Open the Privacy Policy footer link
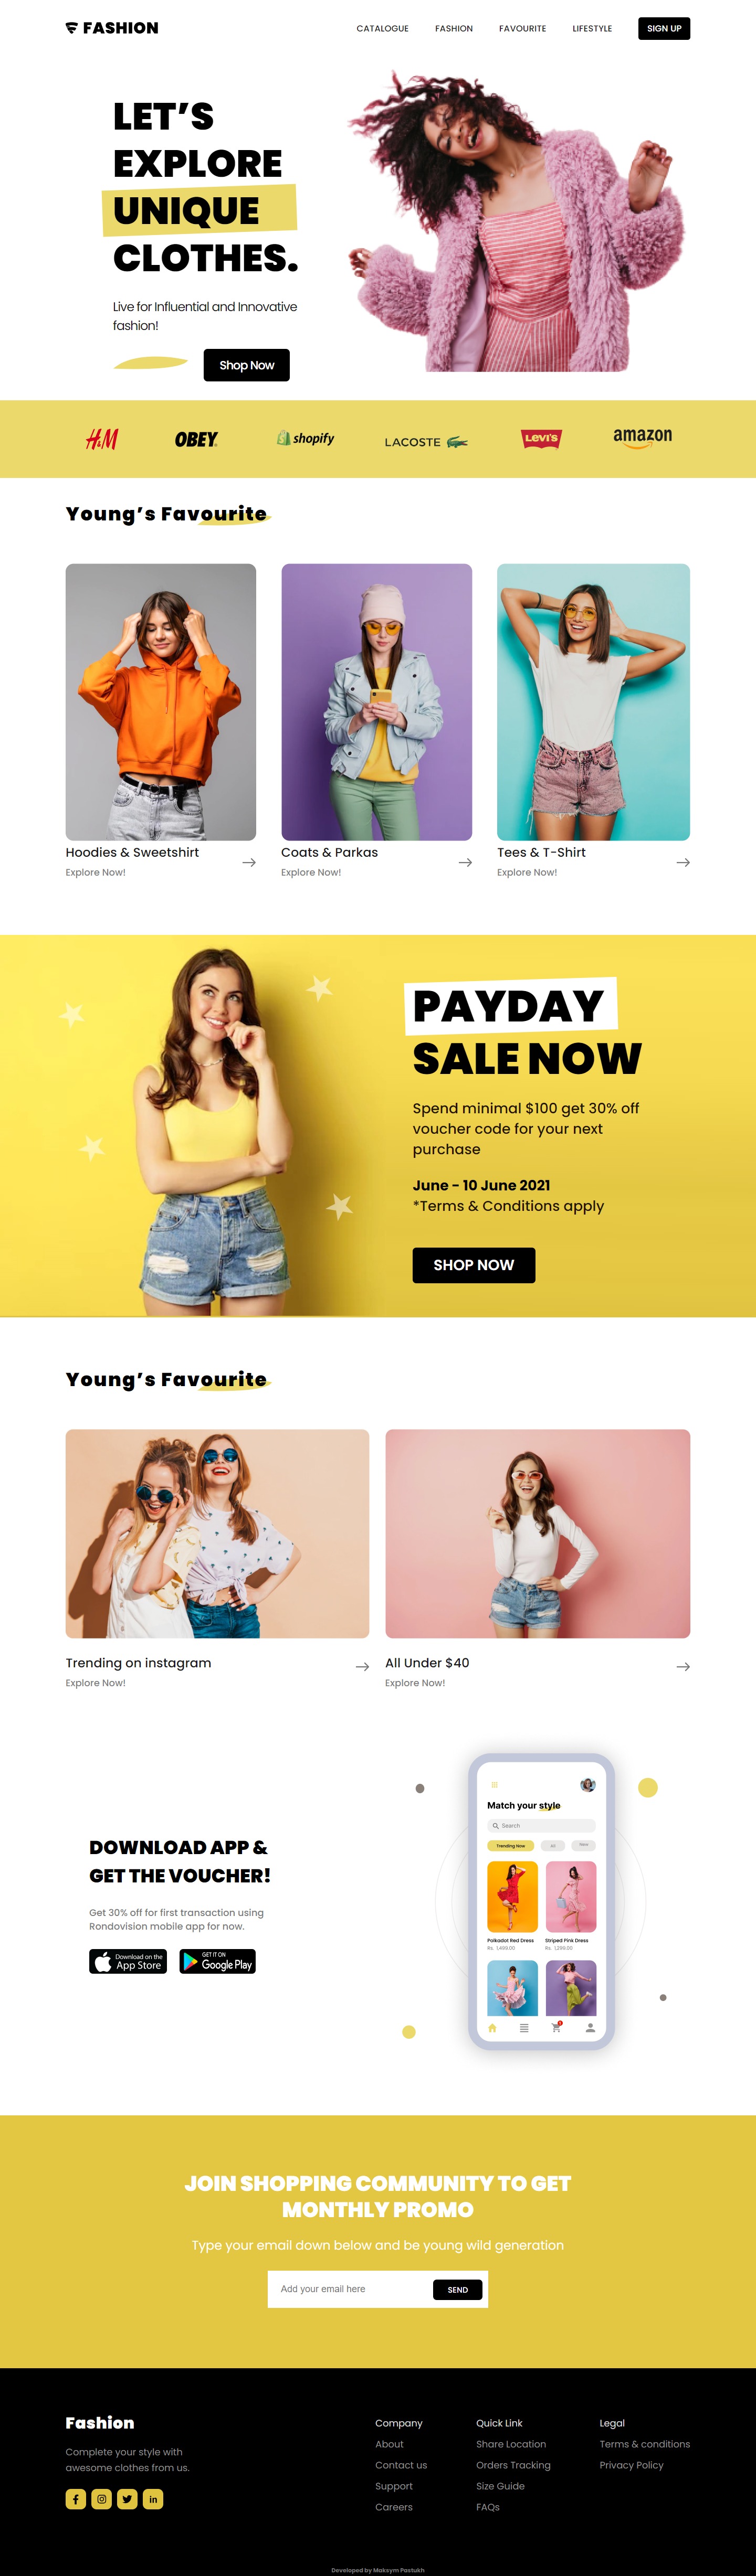 point(631,2464)
